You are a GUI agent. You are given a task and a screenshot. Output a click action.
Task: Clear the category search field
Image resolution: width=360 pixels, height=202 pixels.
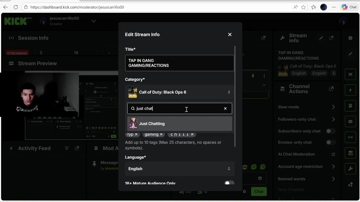click(225, 108)
